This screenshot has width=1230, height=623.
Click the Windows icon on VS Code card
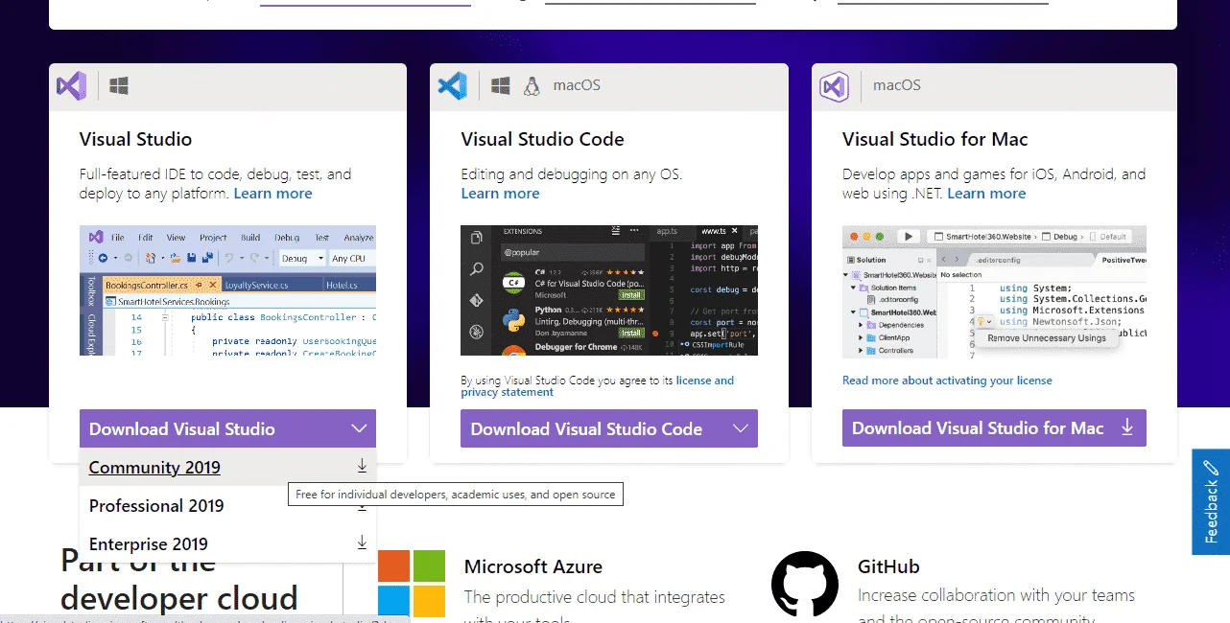[500, 85]
